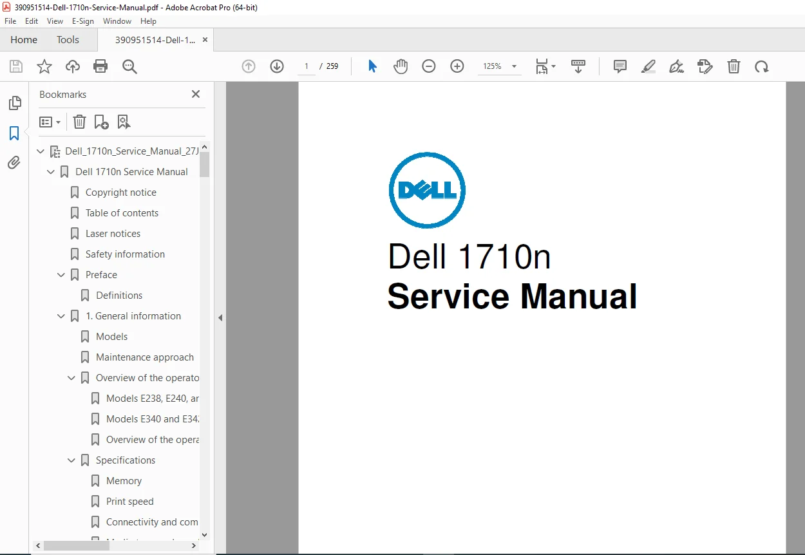This screenshot has height=555, width=805.
Task: Open the bookmarks options dropdown menu
Action: [50, 122]
